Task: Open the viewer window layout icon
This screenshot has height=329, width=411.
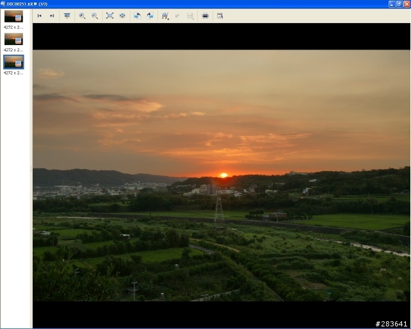Action: (x=220, y=15)
